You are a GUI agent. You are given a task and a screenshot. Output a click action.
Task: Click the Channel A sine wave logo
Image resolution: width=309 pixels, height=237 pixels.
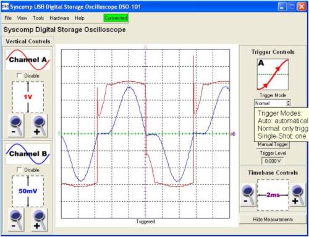pyautogui.click(x=28, y=60)
